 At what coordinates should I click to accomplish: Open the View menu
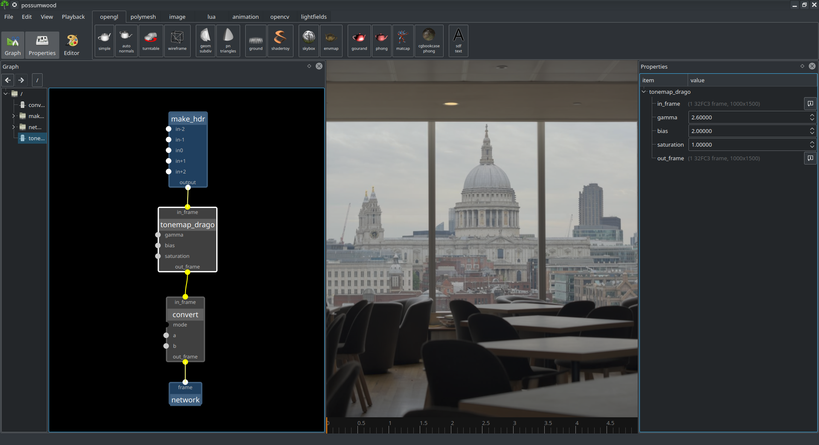[47, 17]
